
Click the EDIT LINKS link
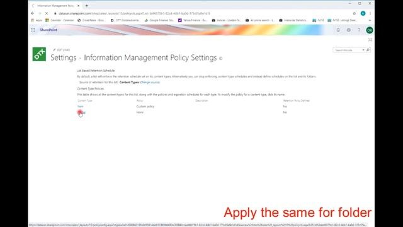(x=62, y=50)
